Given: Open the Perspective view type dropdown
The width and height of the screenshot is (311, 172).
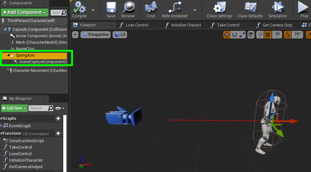Looking at the screenshot, I should (96, 35).
